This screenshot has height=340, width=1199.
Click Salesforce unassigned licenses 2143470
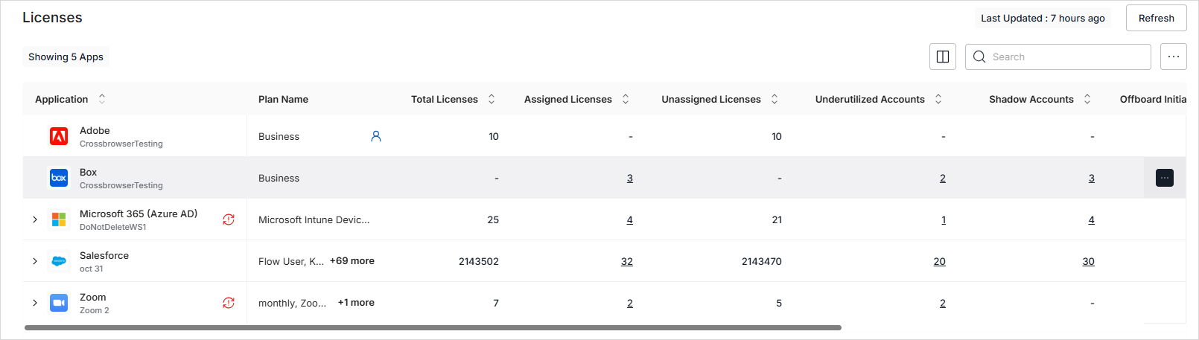[762, 261]
